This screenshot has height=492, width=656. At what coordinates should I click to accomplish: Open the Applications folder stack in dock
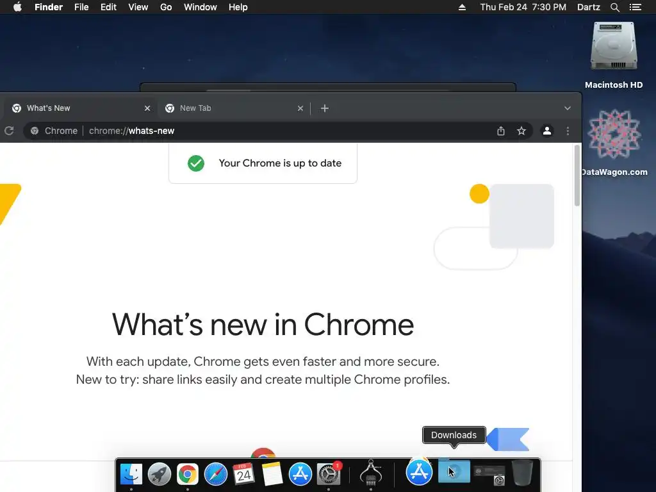pyautogui.click(x=419, y=471)
